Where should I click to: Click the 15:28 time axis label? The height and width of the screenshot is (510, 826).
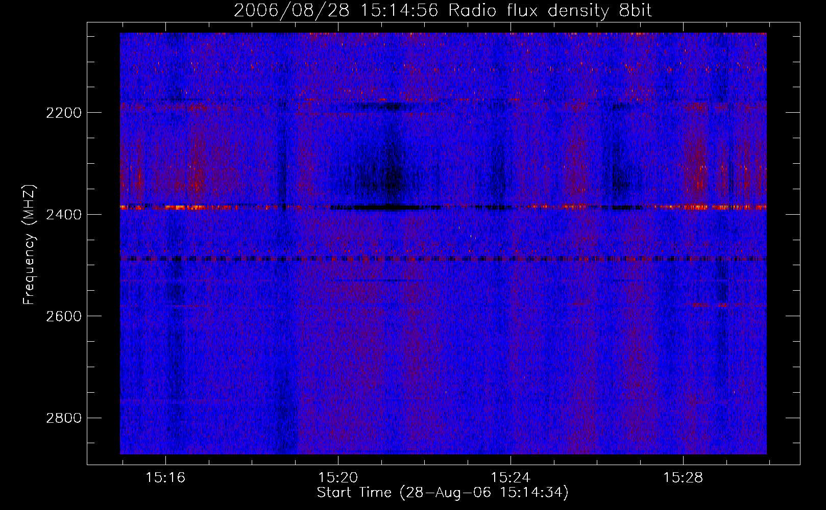coord(683,478)
